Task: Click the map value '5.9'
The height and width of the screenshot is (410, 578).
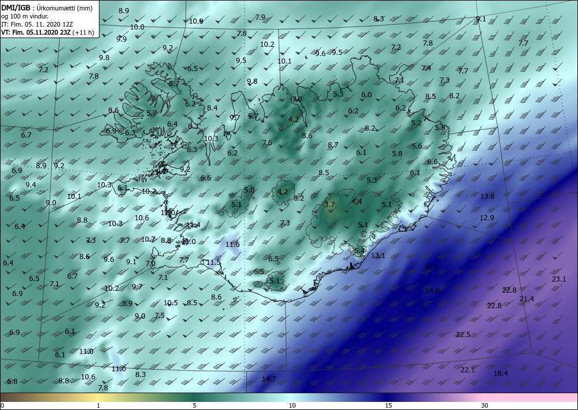Action: point(127,303)
